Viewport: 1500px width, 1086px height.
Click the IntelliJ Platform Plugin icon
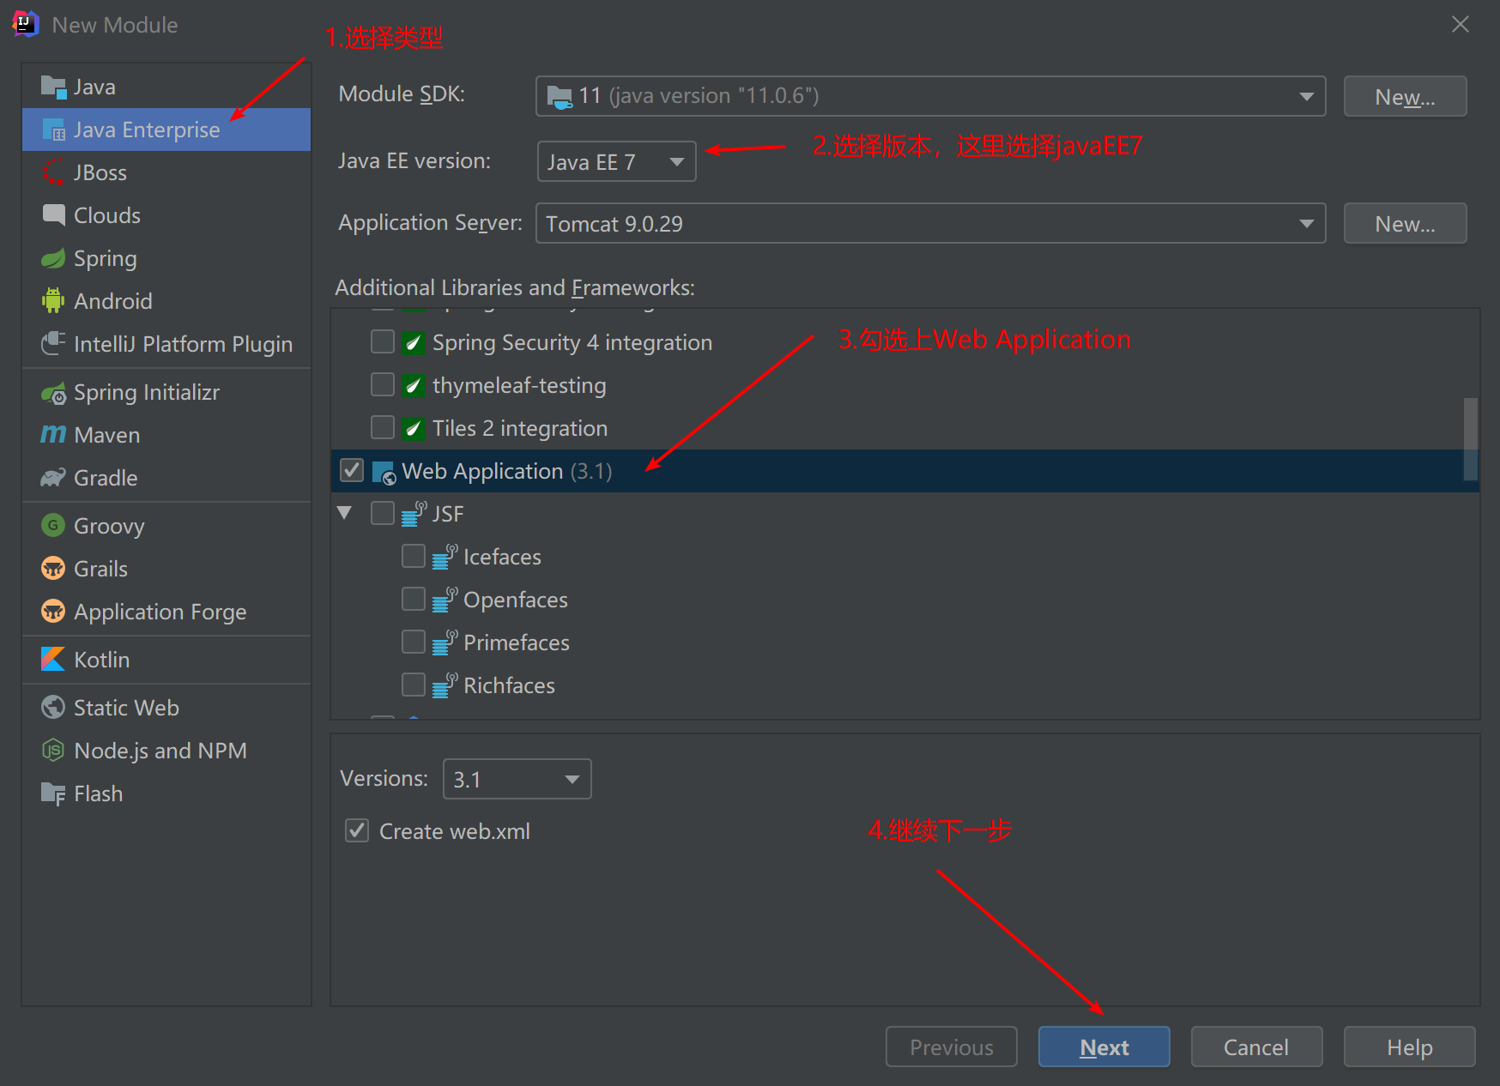coord(53,344)
